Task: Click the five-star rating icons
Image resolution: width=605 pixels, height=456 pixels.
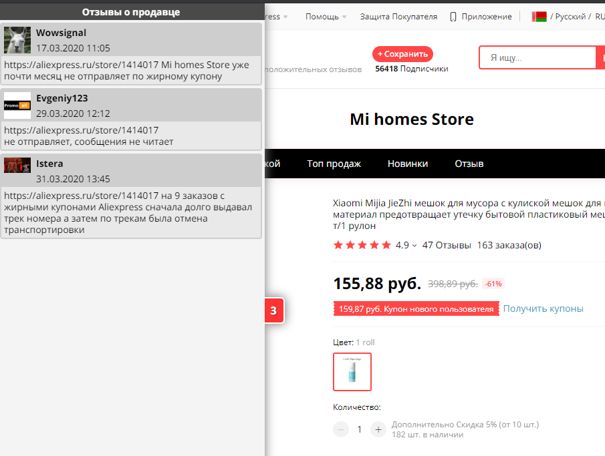Action: [362, 245]
